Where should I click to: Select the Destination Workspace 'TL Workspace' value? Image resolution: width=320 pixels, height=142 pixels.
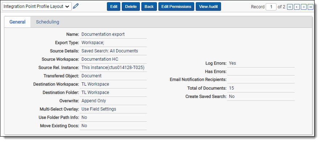pyautogui.click(x=95, y=84)
